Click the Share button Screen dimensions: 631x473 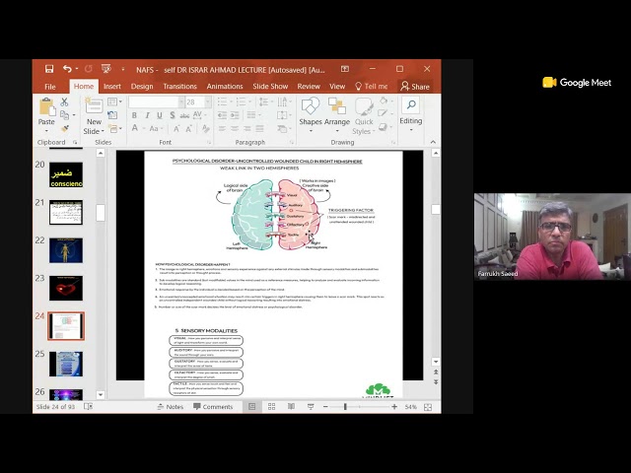tap(415, 86)
